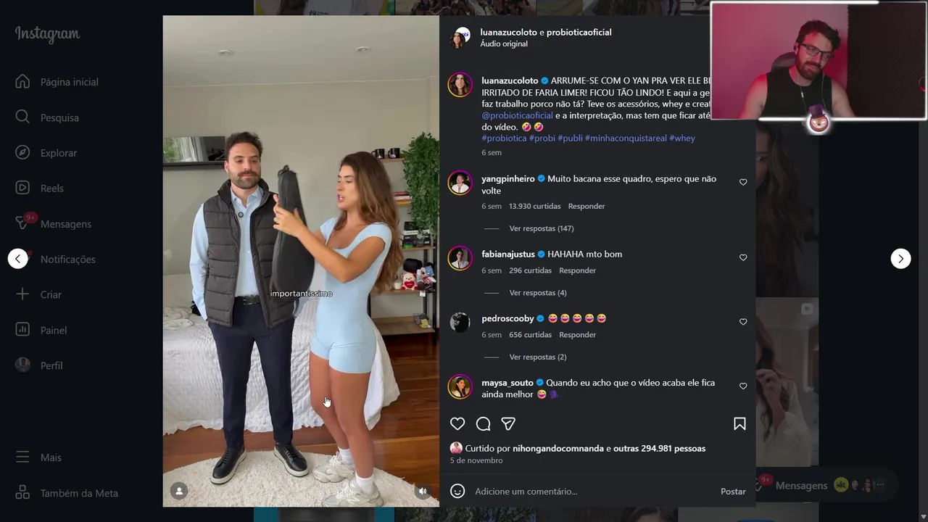Go to the previous post arrow
The width and height of the screenshot is (928, 522).
point(18,259)
